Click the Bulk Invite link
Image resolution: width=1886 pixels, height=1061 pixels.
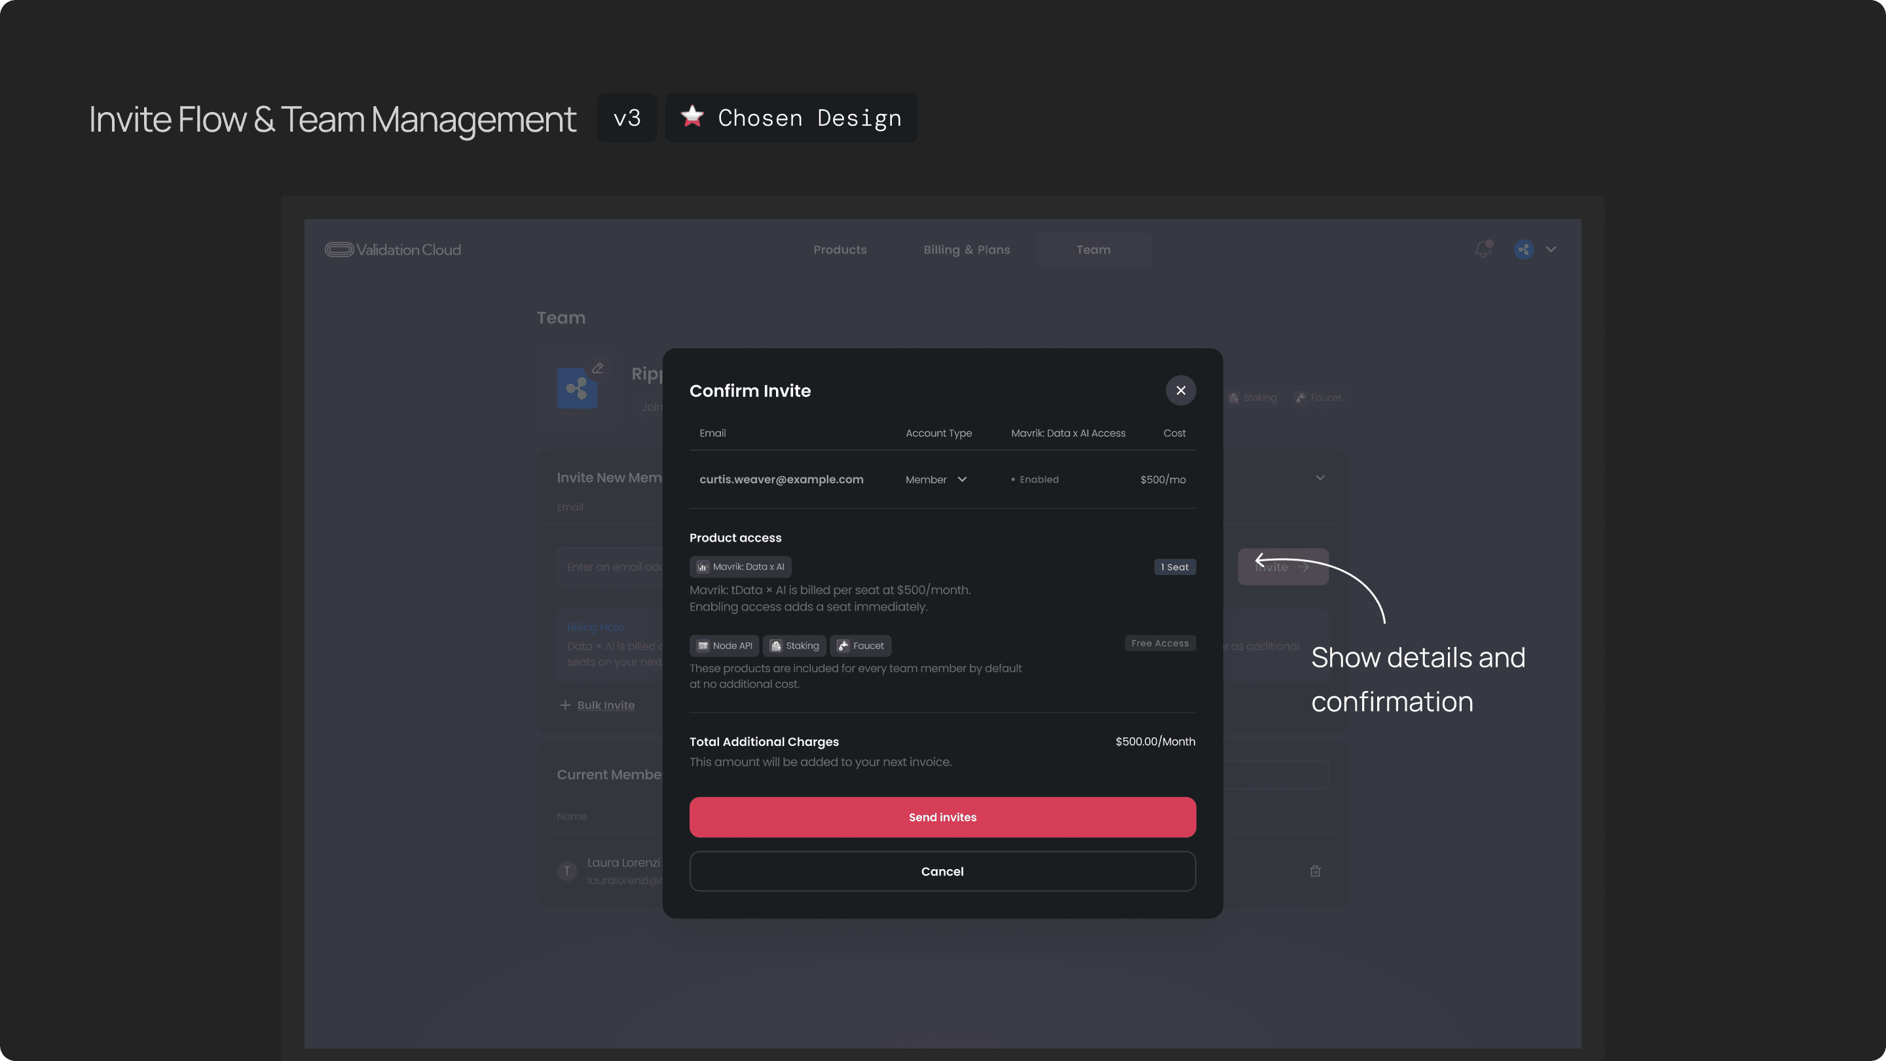(604, 705)
